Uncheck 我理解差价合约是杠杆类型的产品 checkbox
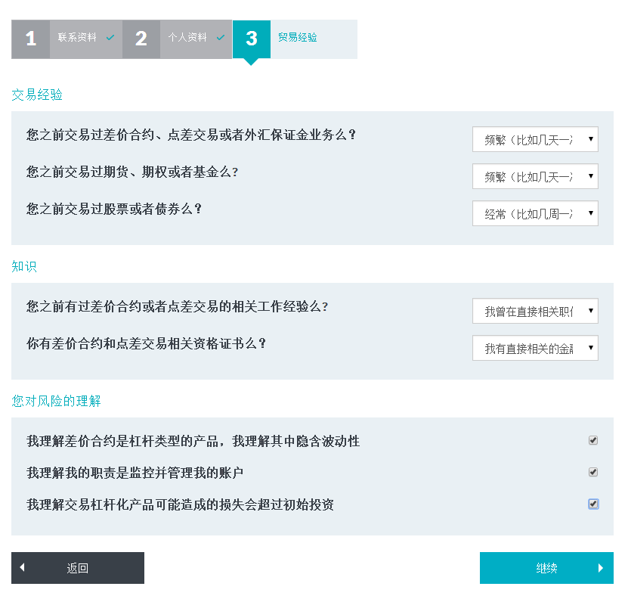 pos(593,440)
